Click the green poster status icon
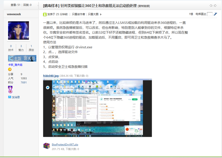The height and width of the screenshot is (158, 222). pos(45,14)
